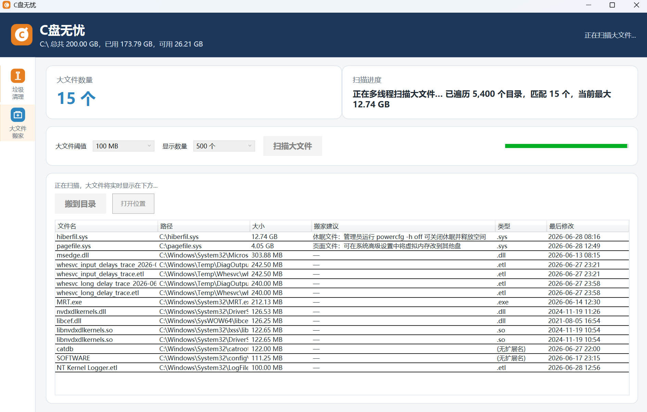This screenshot has width=647, height=412.
Task: Sort by the 大小 column header
Action: pyautogui.click(x=280, y=226)
